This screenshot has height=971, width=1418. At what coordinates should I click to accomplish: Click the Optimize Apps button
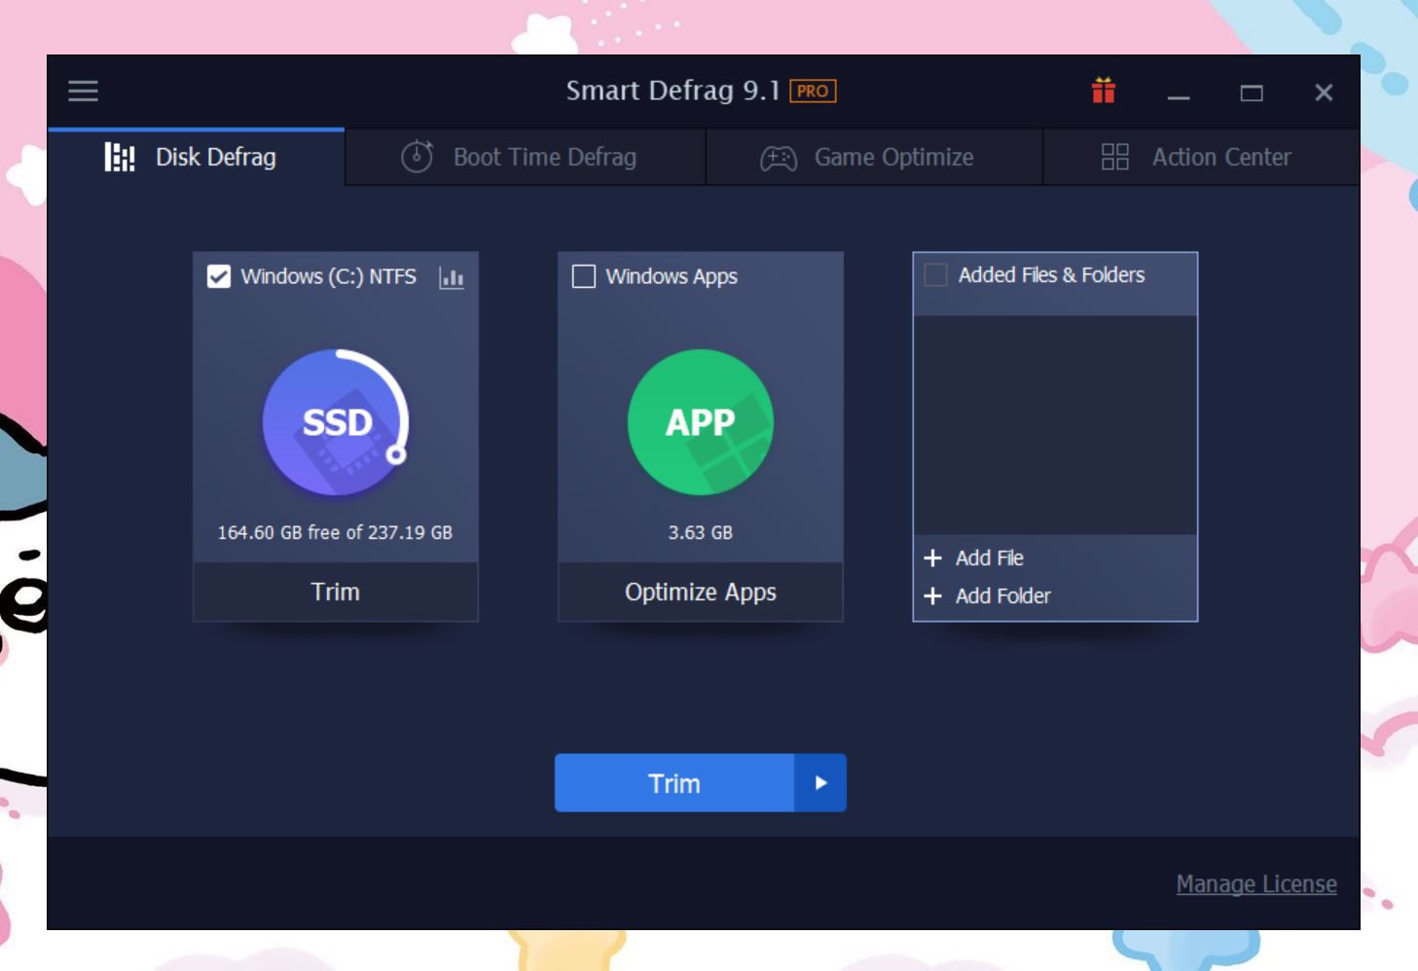tap(701, 592)
